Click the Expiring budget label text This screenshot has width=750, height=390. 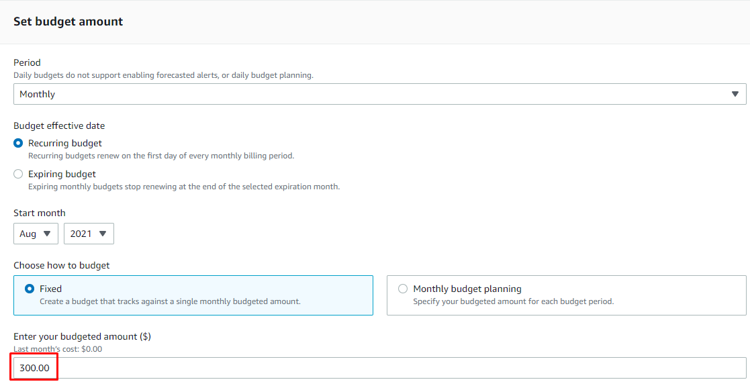click(x=62, y=174)
